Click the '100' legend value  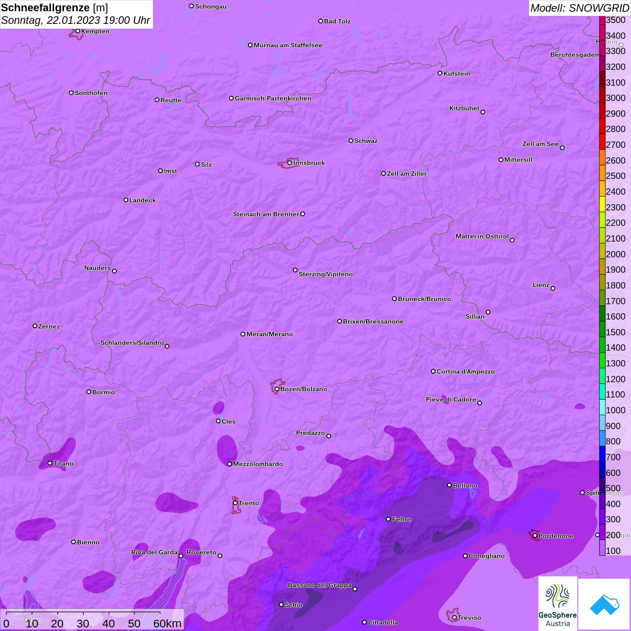pyautogui.click(x=613, y=551)
